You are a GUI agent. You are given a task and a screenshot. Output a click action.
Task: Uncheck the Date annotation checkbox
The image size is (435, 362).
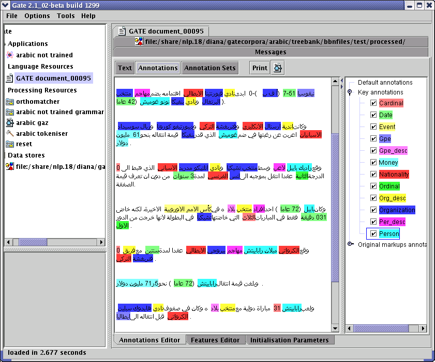coord(373,115)
